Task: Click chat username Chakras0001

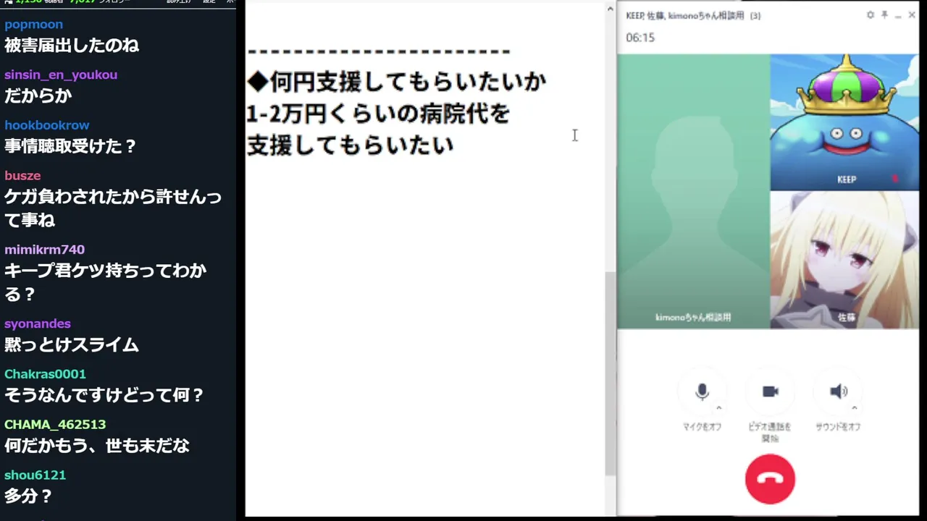Action: [45, 374]
